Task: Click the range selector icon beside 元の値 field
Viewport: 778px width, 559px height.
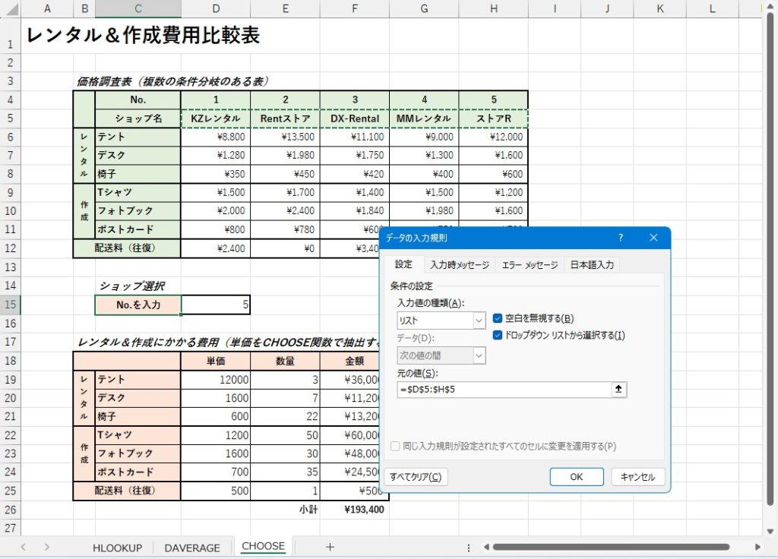Action: click(618, 390)
